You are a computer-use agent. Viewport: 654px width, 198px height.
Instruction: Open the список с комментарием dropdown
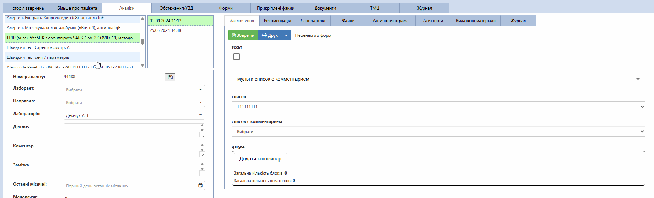(439, 131)
